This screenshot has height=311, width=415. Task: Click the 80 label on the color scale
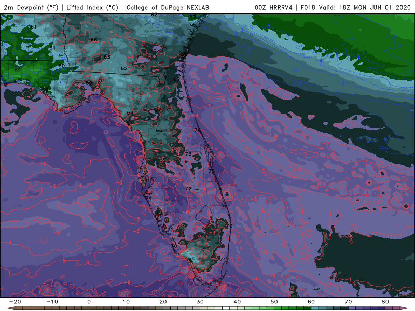pyautogui.click(x=385, y=302)
